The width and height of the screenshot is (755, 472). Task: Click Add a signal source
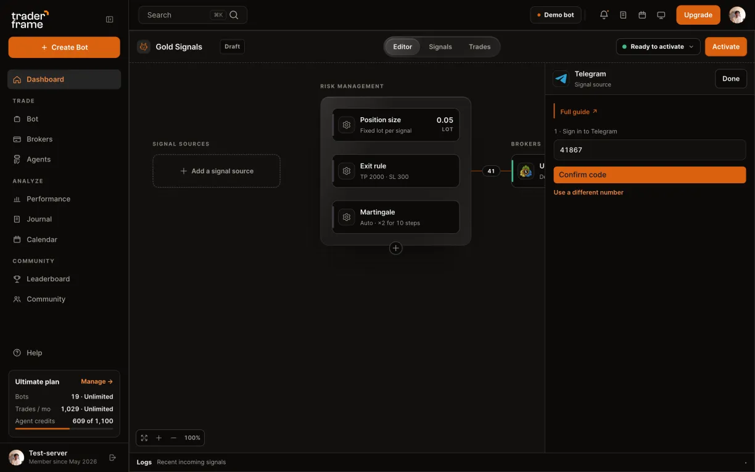click(x=217, y=171)
